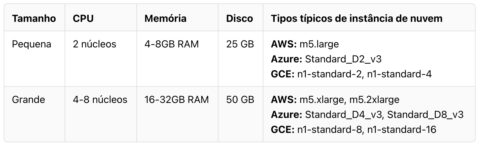Click the Standard_D4_v3 Azure instance text
Viewport: 480px width, 146px height.
pos(343,115)
